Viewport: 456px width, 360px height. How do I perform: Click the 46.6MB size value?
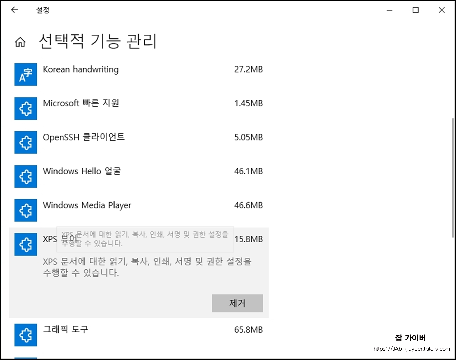[x=249, y=205]
